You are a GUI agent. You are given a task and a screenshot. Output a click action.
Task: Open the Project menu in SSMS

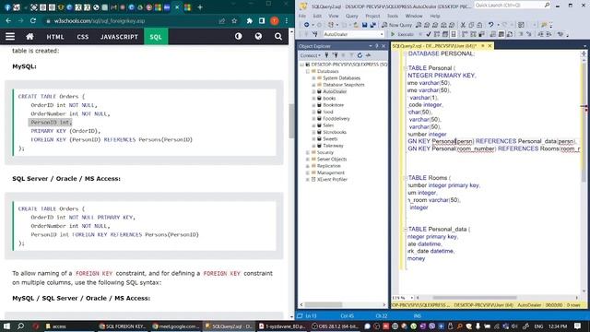point(372,16)
